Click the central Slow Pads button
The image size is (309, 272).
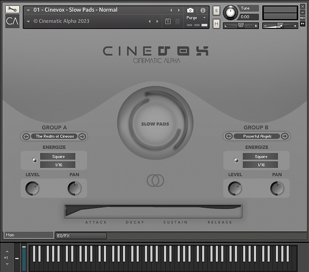point(155,124)
